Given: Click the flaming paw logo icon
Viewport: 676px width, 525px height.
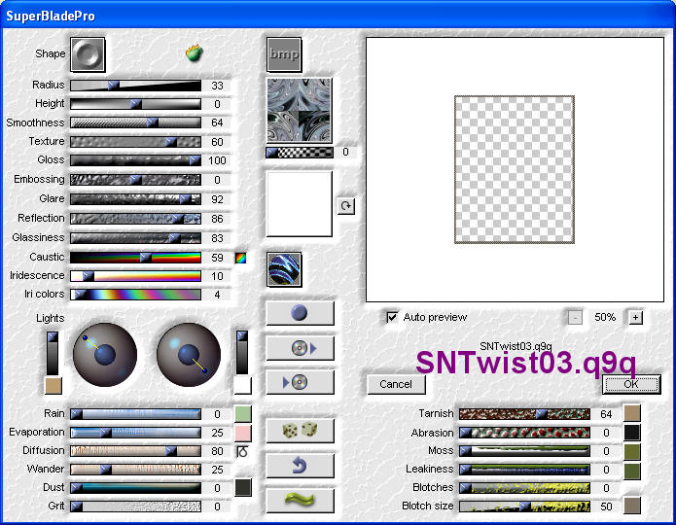Looking at the screenshot, I should click(x=195, y=52).
